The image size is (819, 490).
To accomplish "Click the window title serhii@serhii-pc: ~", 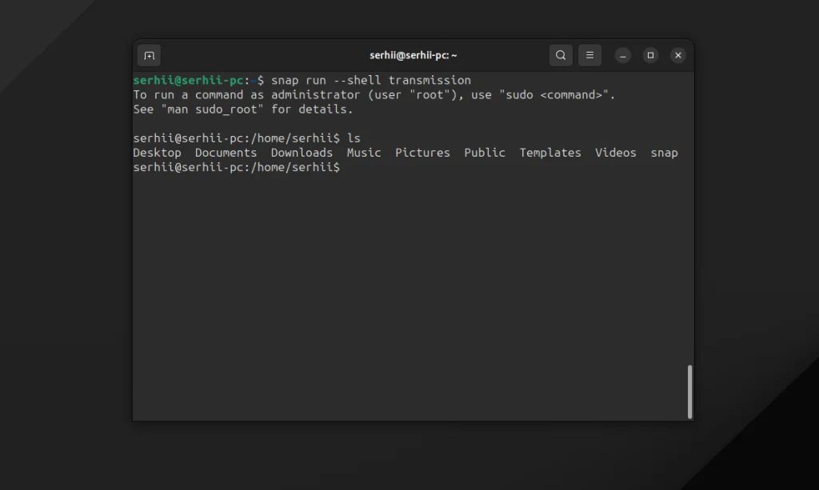I will click(x=413, y=55).
